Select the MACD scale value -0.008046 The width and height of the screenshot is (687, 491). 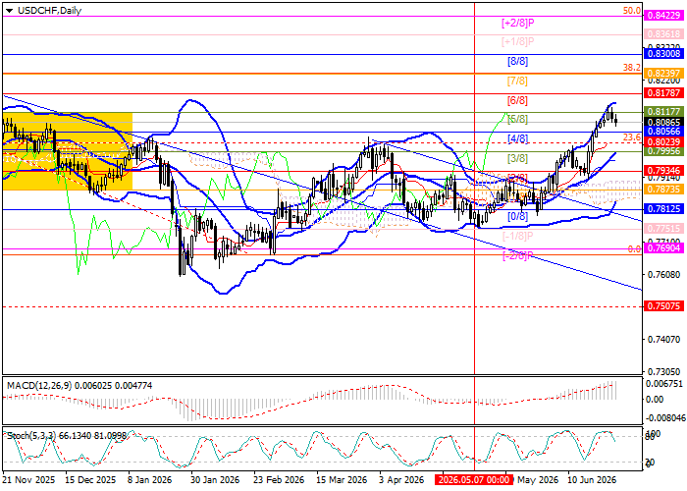pos(663,418)
